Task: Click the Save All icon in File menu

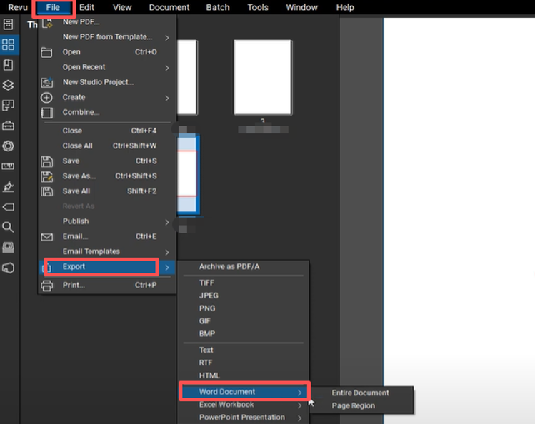Action: [x=46, y=191]
